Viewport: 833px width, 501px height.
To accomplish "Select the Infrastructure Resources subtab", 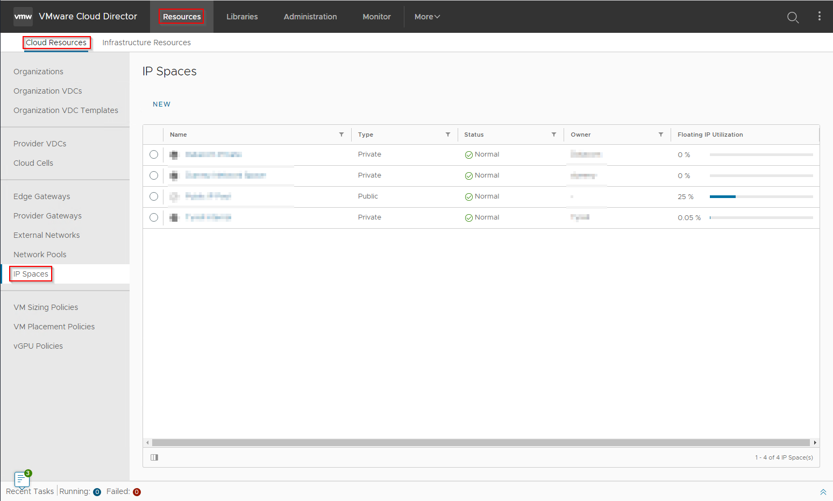I will [146, 43].
